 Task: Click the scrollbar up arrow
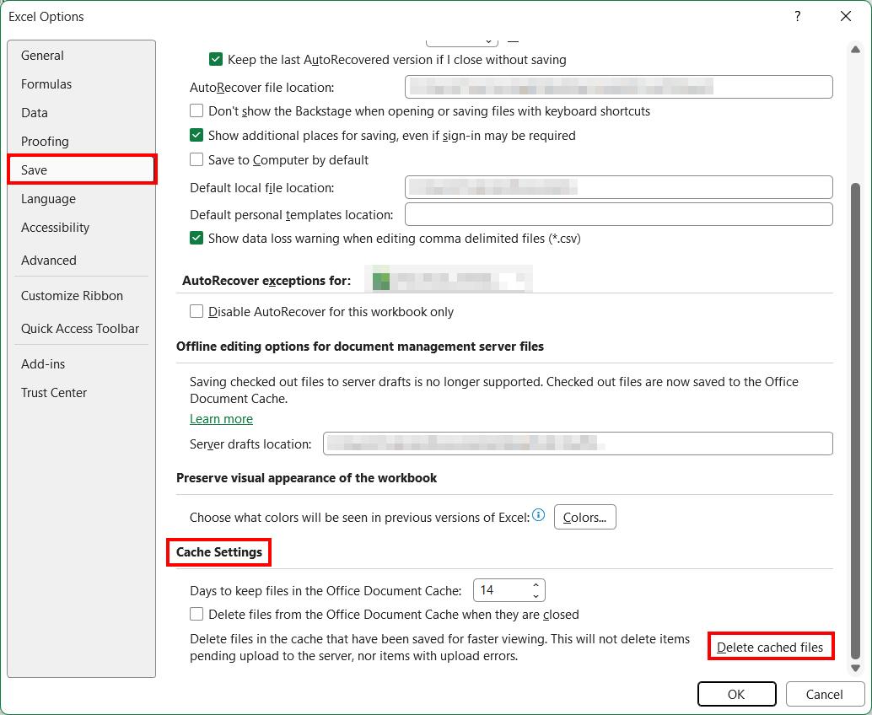pos(856,50)
